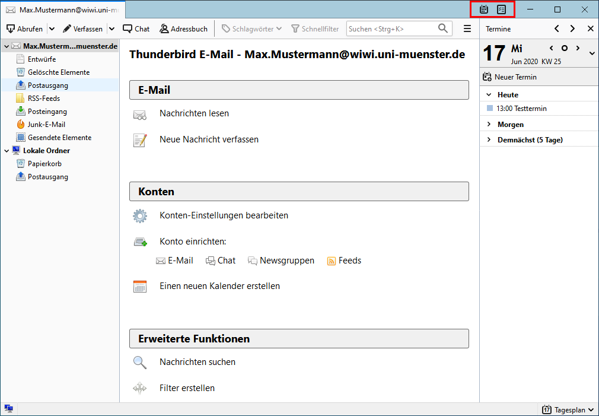This screenshot has height=416, width=599.
Task: Open the Tasks tab icon
Action: 501,9
